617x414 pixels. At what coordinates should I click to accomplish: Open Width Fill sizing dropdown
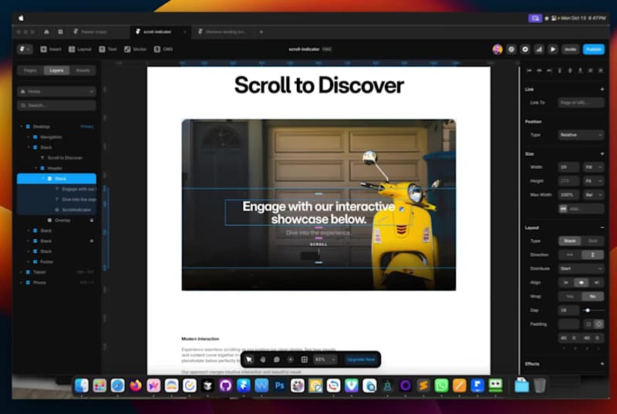click(x=593, y=167)
